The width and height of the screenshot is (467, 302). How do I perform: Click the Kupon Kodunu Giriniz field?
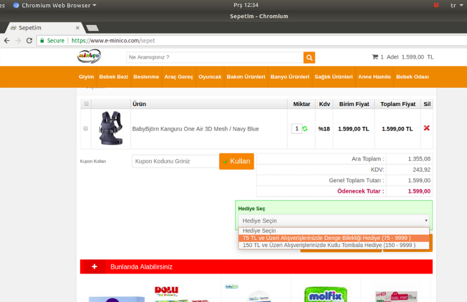coord(175,161)
